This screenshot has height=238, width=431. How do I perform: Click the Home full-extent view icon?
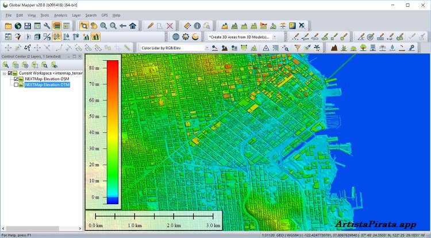(x=133, y=26)
